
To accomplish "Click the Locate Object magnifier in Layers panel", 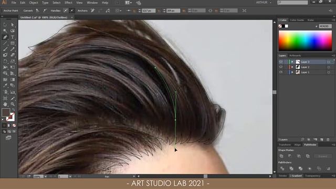I will [x=302, y=140].
